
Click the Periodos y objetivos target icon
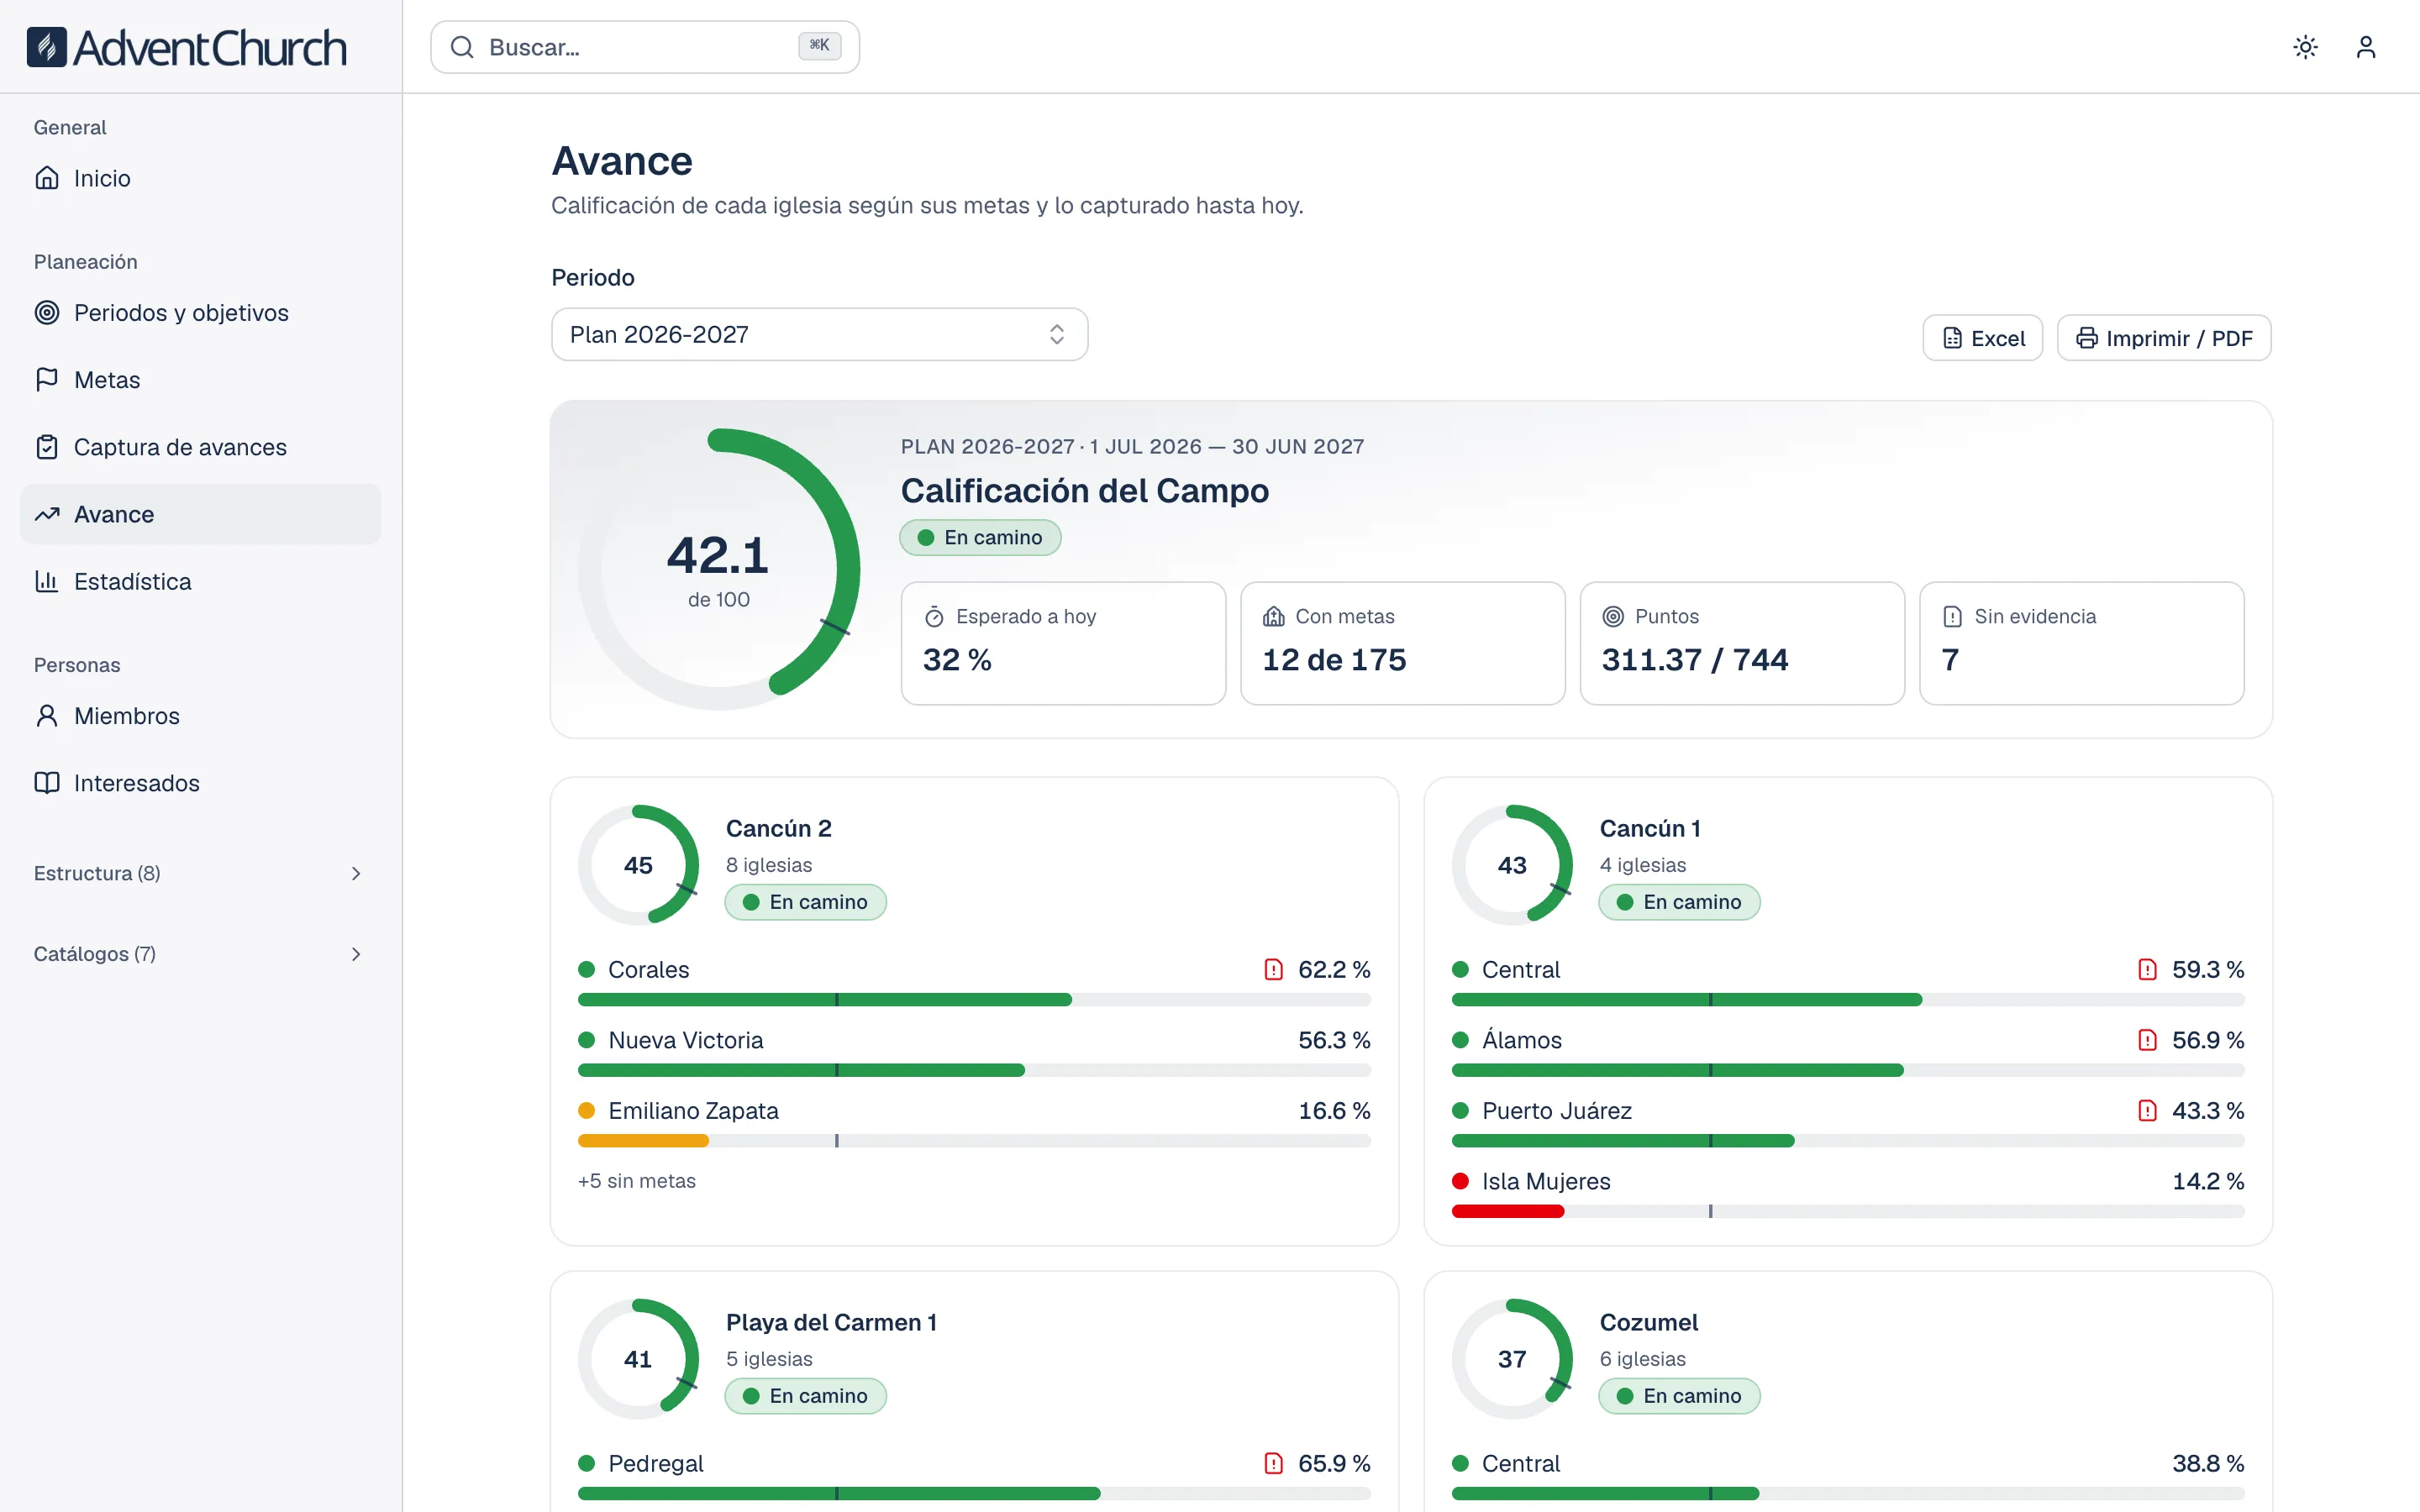pos(47,312)
